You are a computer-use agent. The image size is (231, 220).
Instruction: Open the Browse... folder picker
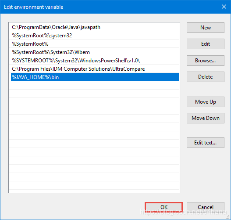coord(206,61)
